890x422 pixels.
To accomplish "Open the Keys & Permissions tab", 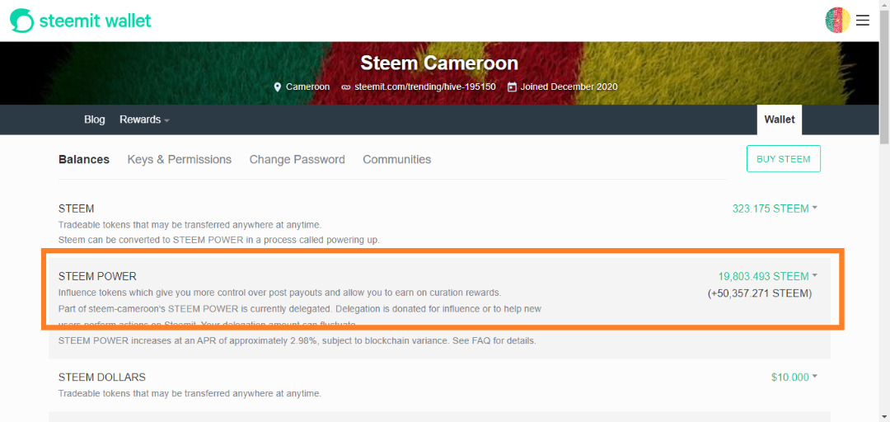I will [x=179, y=160].
